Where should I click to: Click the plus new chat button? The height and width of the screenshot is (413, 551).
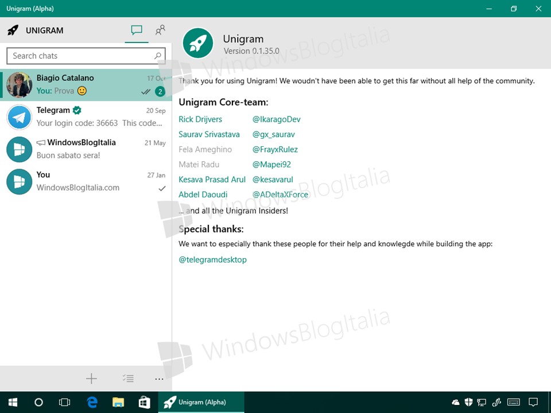click(x=91, y=378)
